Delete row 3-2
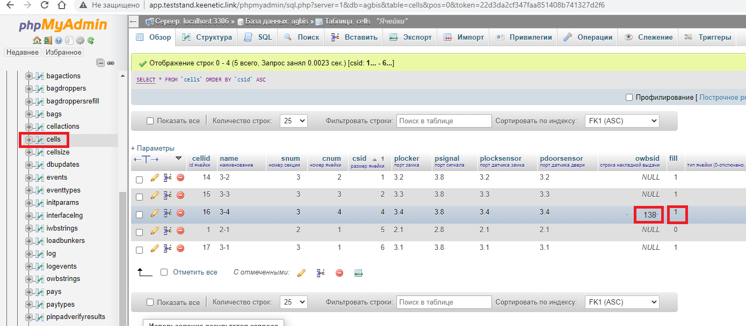Image resolution: width=746 pixels, height=326 pixels. click(x=180, y=177)
